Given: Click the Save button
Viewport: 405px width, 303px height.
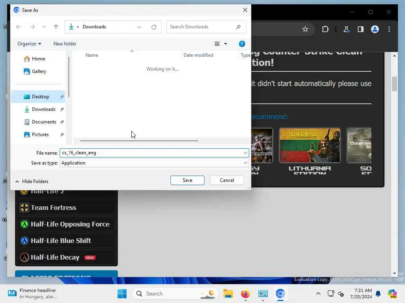Looking at the screenshot, I should point(187,180).
